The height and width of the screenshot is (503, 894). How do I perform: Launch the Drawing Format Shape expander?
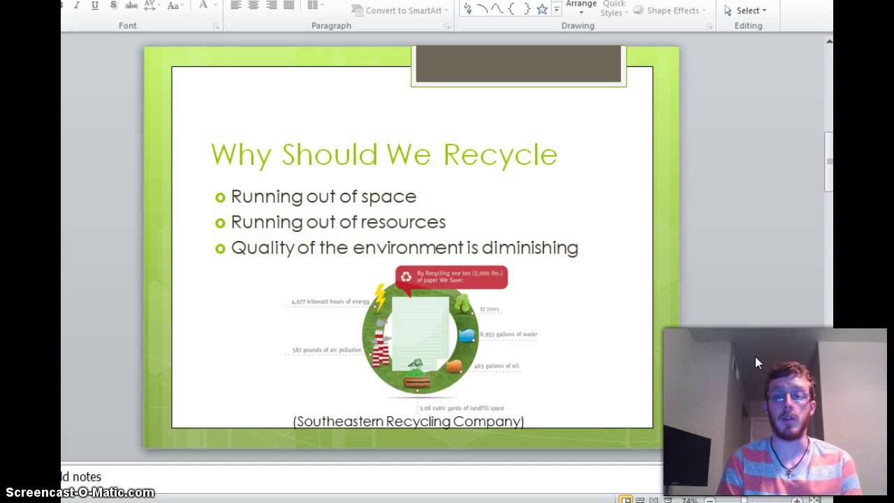pyautogui.click(x=710, y=26)
